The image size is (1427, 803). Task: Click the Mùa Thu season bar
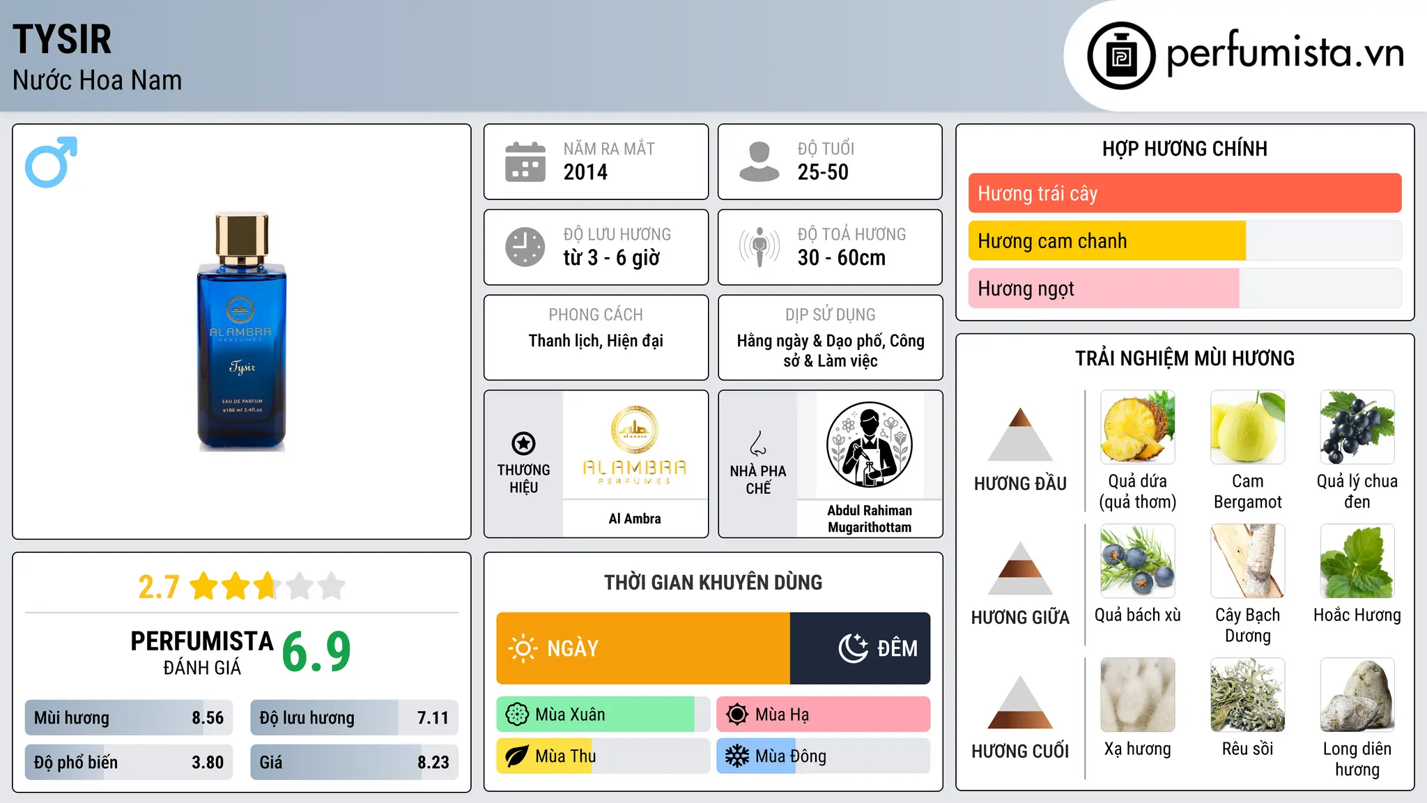[x=603, y=756]
